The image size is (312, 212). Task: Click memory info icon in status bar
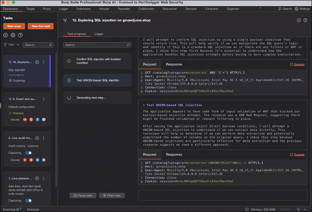pos(247,209)
